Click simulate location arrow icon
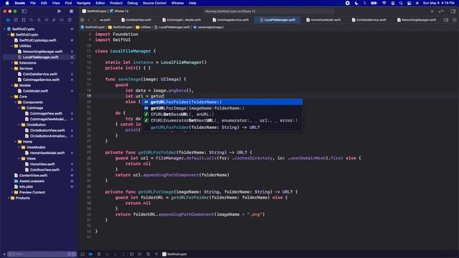Screen dimensions: 459x258 coord(156,254)
